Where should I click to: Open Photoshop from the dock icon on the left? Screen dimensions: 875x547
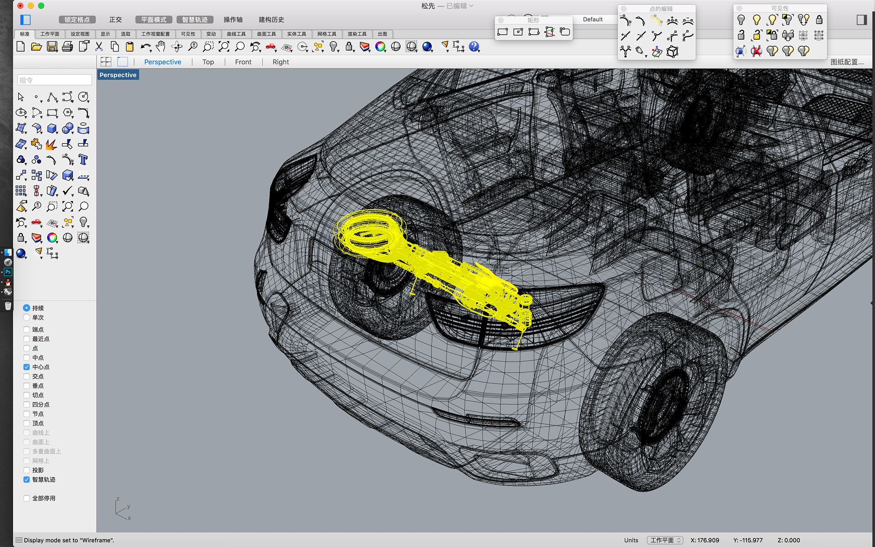(x=8, y=272)
